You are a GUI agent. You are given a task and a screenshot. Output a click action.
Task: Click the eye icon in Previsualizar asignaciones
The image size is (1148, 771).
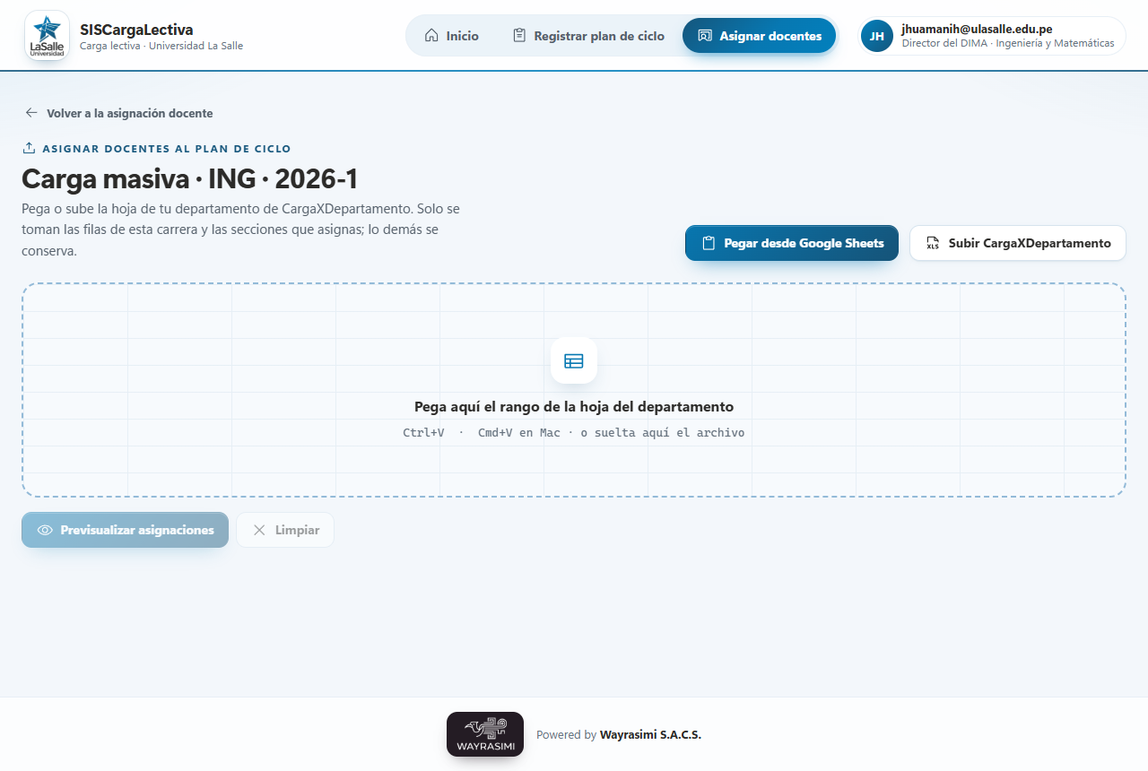(45, 530)
